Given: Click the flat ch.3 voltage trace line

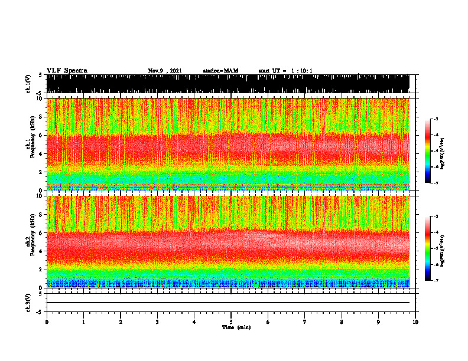Looking at the screenshot, I should pyautogui.click(x=227, y=303).
